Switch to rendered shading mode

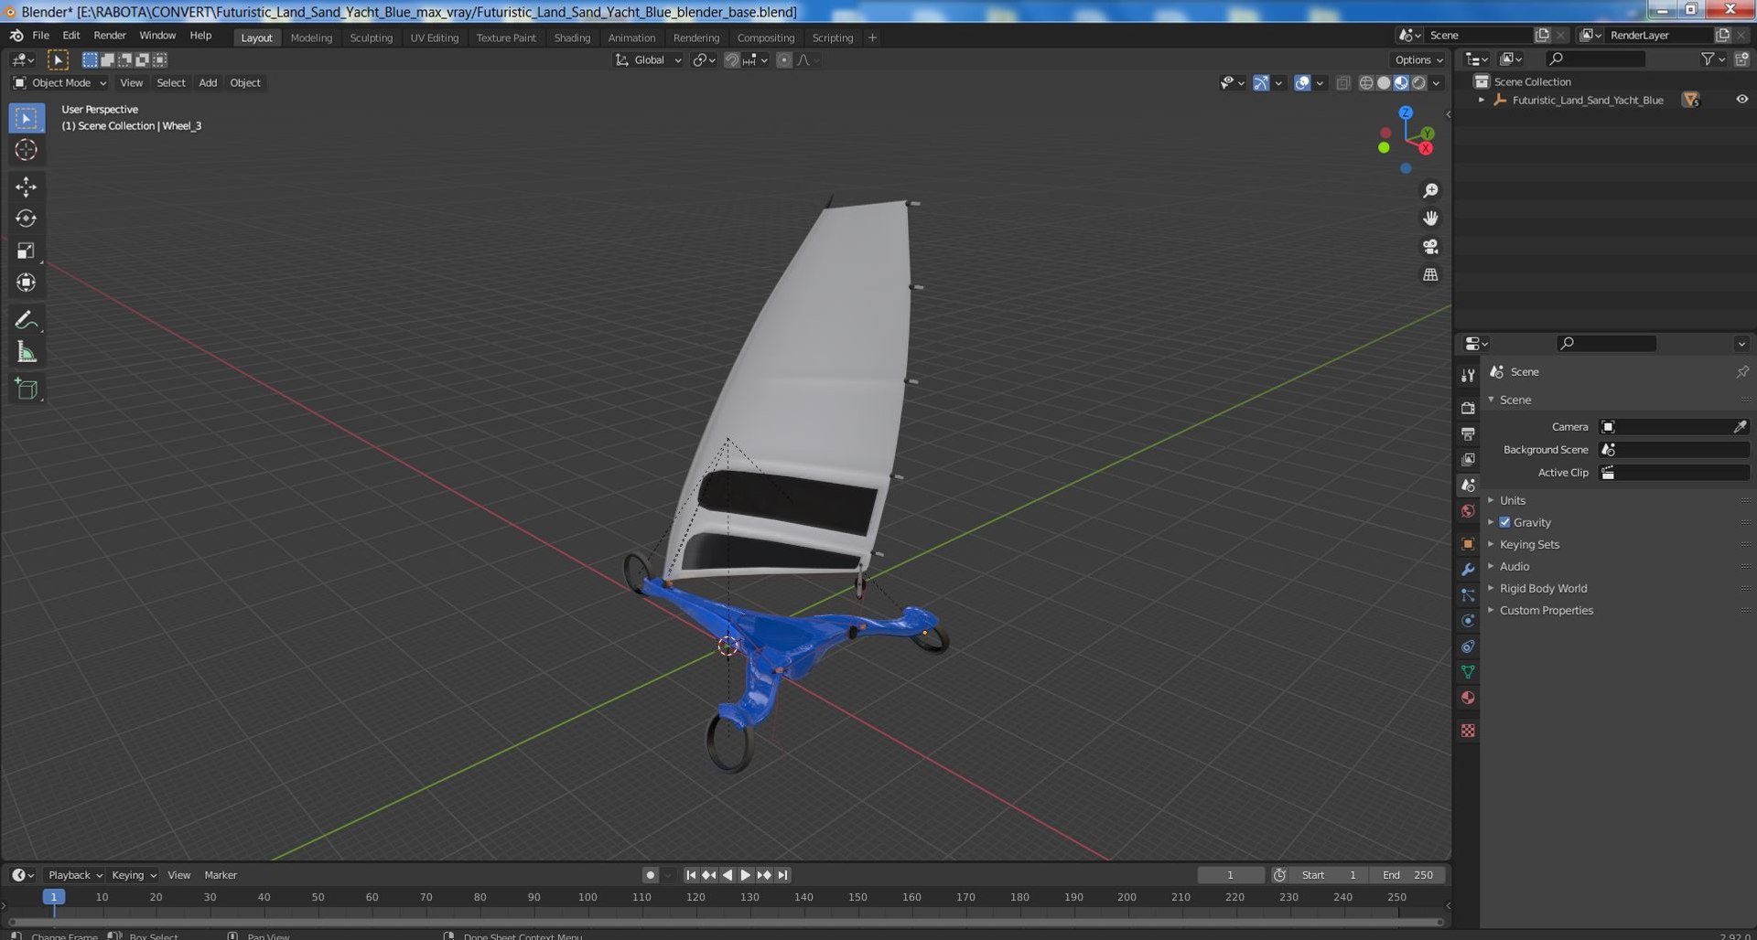[1418, 82]
